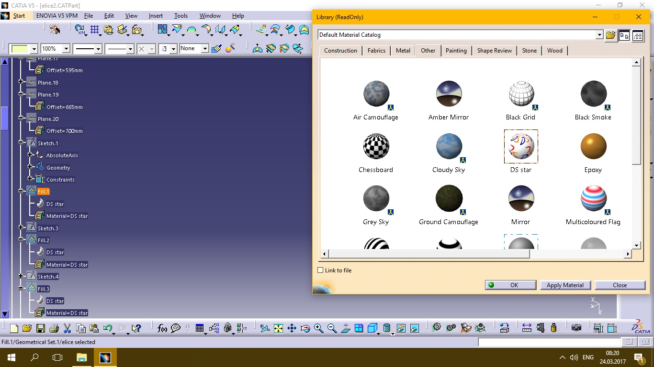Click the Zoom In magnifier
Image resolution: width=654 pixels, height=367 pixels.
pos(318,328)
